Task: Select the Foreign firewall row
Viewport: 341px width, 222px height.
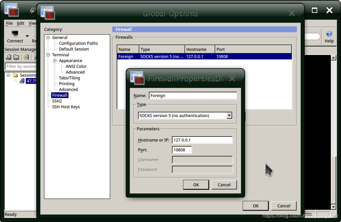Action: [204, 57]
